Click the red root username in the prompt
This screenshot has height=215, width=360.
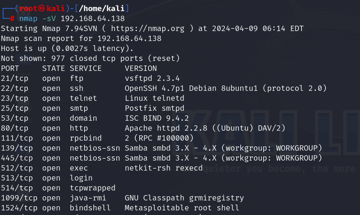point(29,8)
